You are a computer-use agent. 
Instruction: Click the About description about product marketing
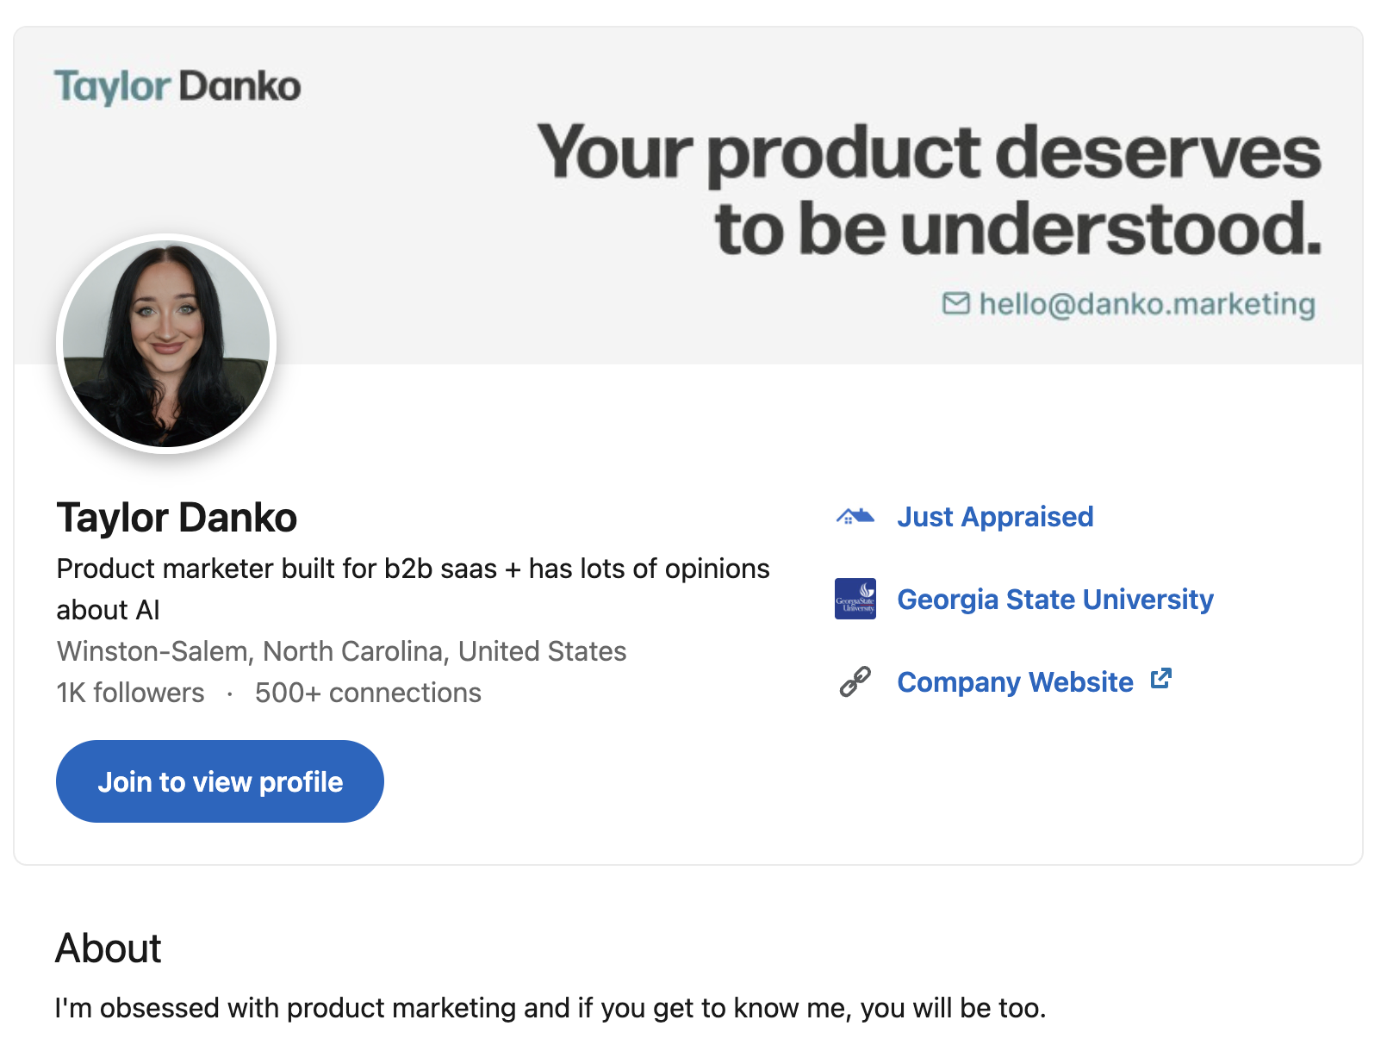(x=550, y=1008)
